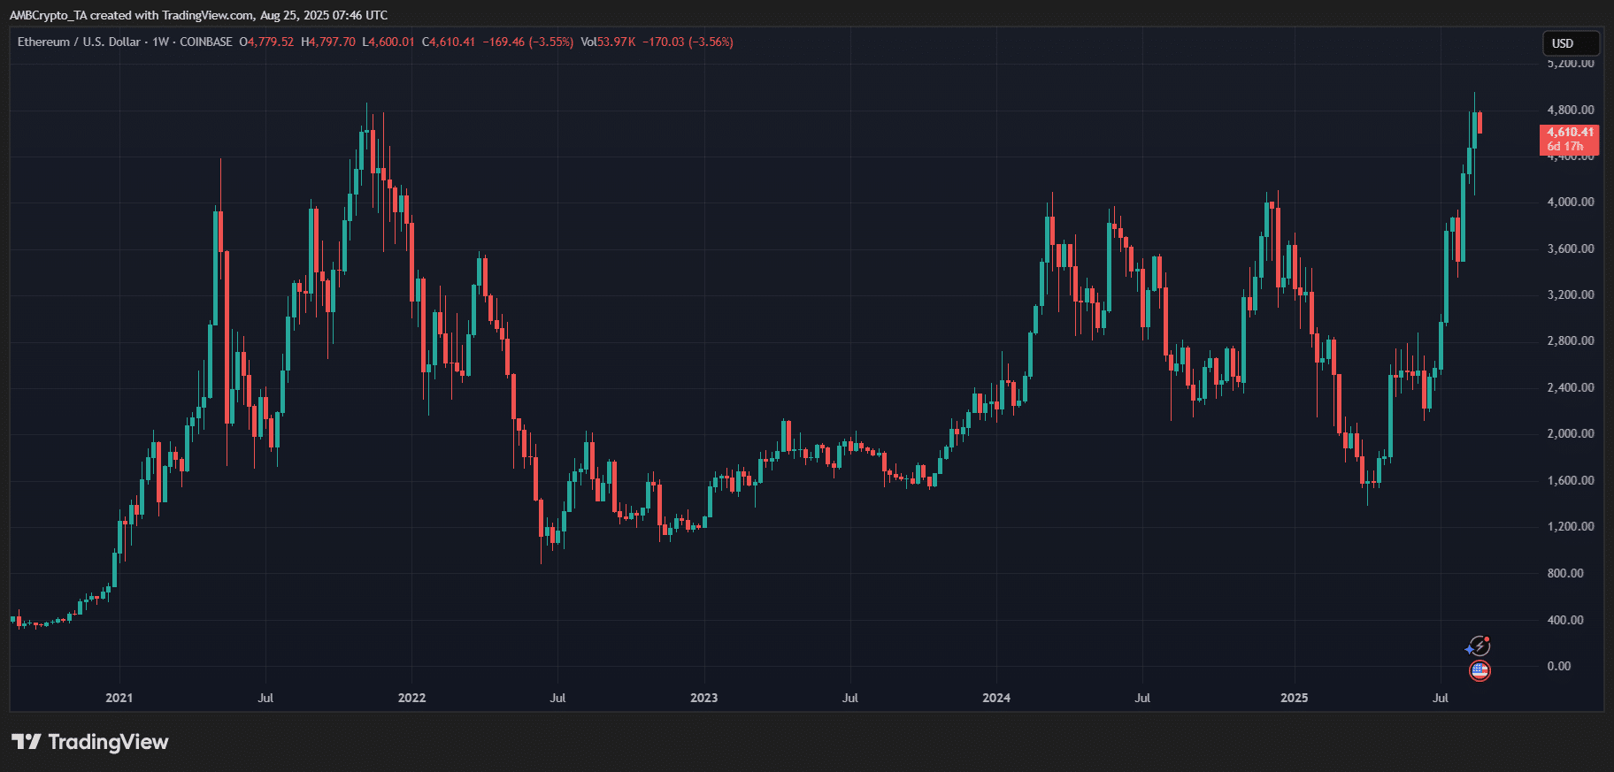Viewport: 1614px width, 772px height.
Task: Click the high price H4,797.70 value
Action: click(328, 42)
